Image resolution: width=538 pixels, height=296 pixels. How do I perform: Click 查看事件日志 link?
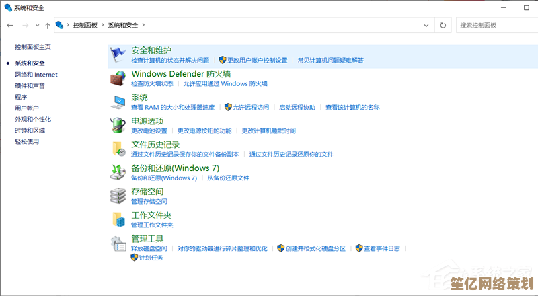[x=382, y=249]
